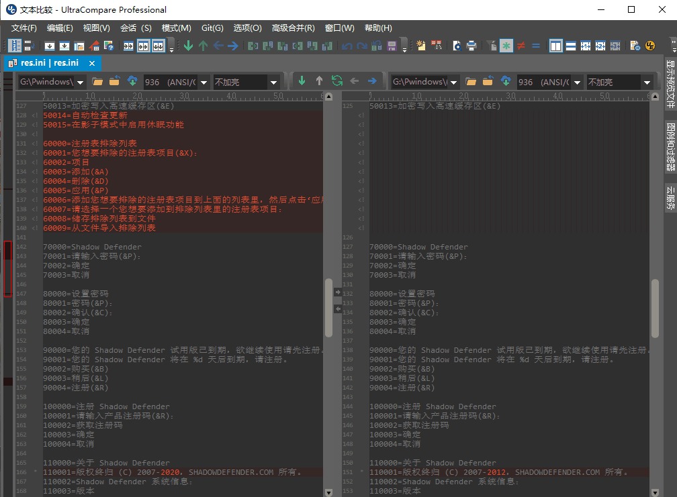Switch to horizontal stacked layout
Screen dimensions: 677x497
571,45
